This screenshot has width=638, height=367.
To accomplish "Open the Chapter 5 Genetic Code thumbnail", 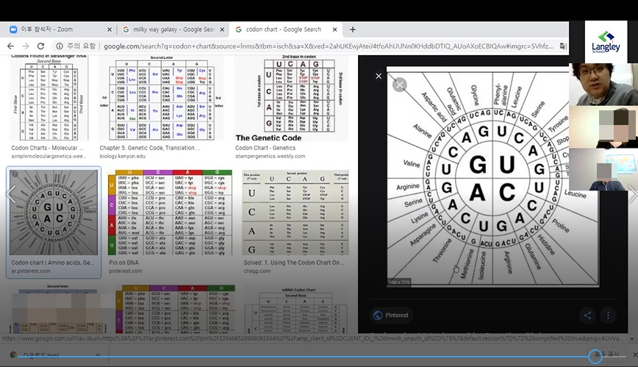I will 162,98.
